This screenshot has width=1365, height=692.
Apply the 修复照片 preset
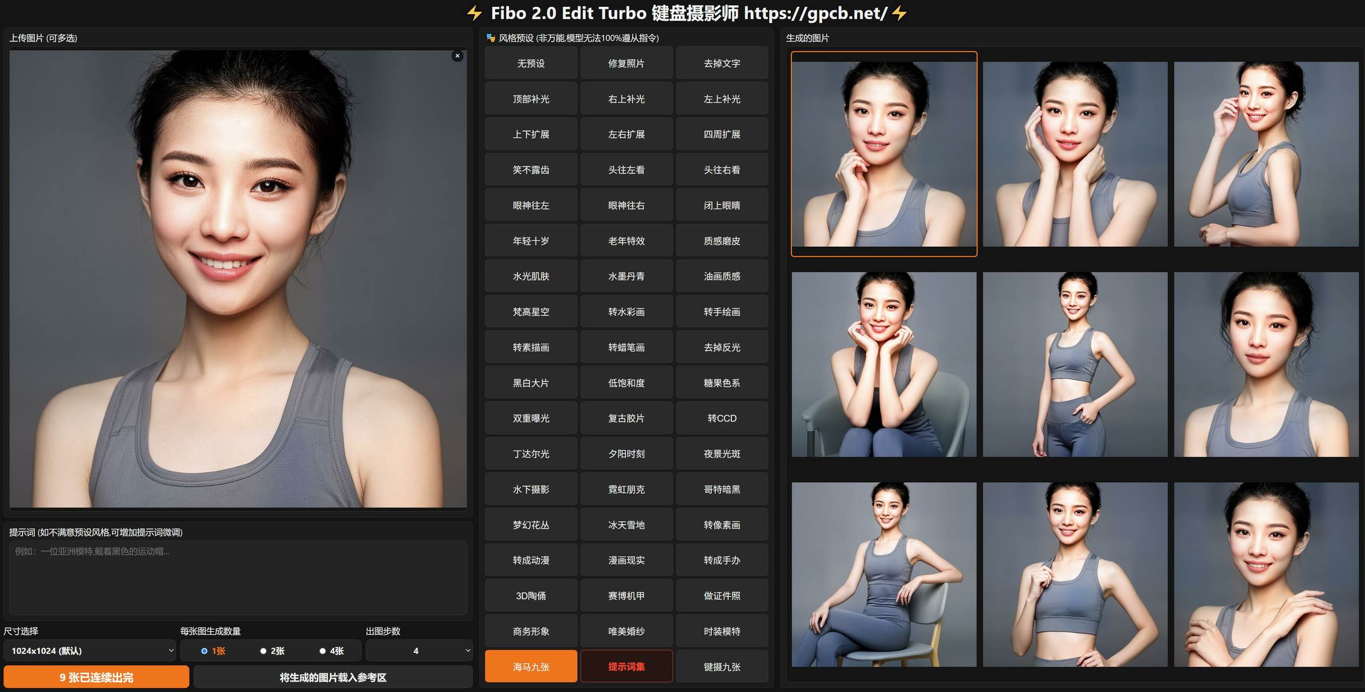click(627, 63)
